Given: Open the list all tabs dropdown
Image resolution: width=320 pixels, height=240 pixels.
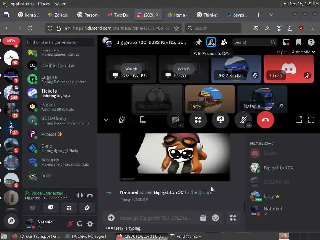Looking at the screenshot, I should (x=271, y=15).
